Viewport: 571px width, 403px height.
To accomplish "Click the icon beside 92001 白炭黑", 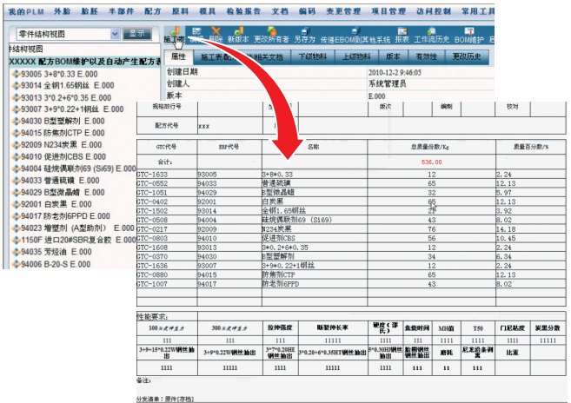I will 16,204.
